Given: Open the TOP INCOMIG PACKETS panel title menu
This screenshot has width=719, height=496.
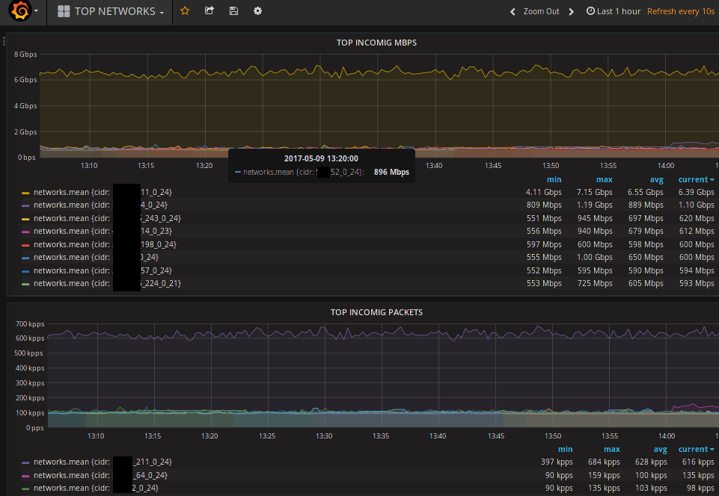Looking at the screenshot, I should pos(376,312).
